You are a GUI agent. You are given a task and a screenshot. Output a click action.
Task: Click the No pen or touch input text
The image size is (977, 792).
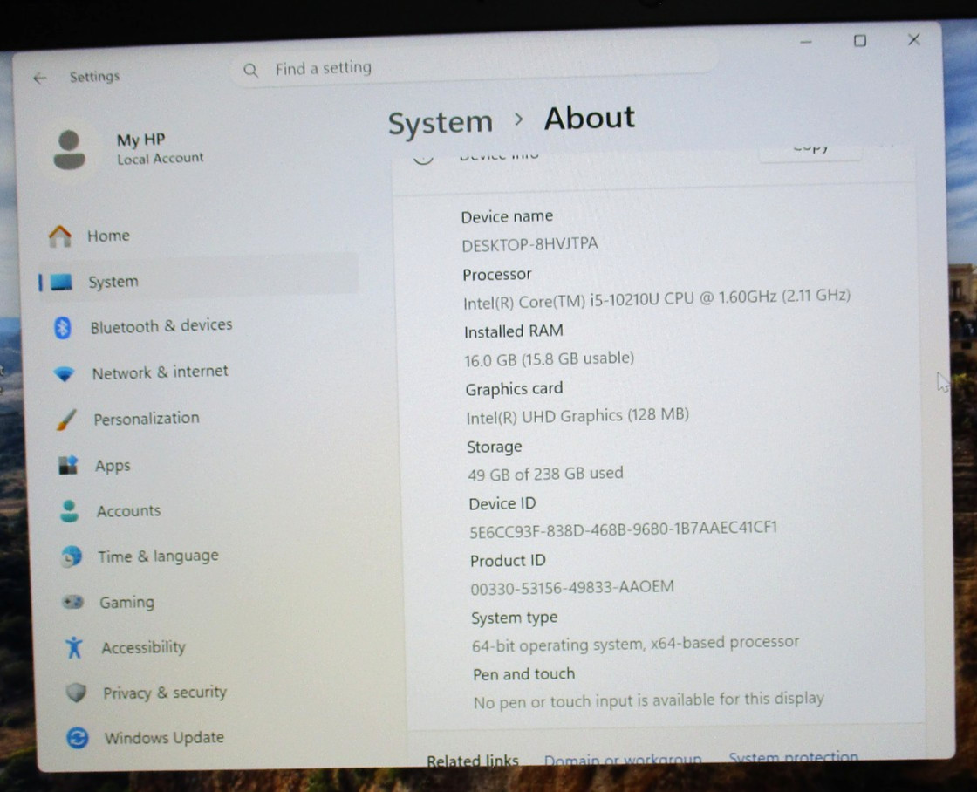pos(649,700)
